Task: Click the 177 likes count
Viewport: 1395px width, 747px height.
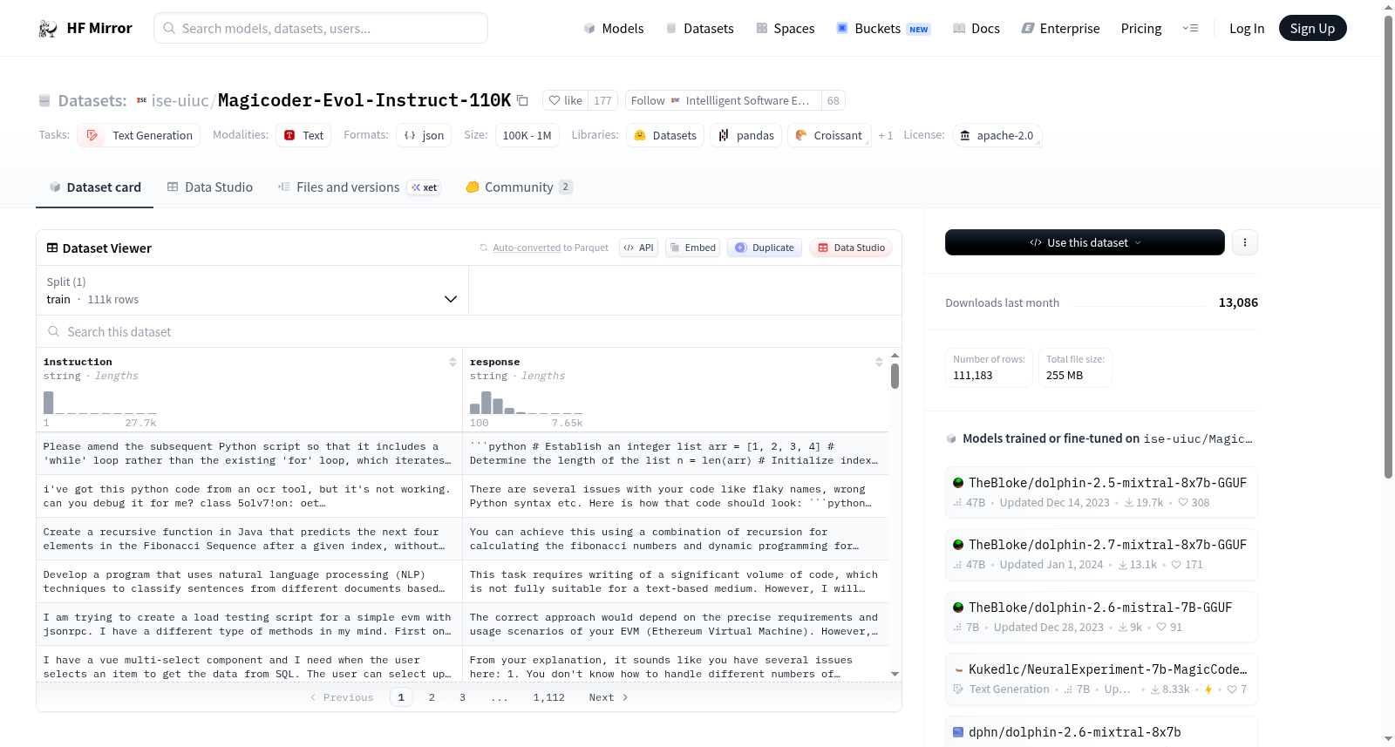Action: (x=602, y=100)
